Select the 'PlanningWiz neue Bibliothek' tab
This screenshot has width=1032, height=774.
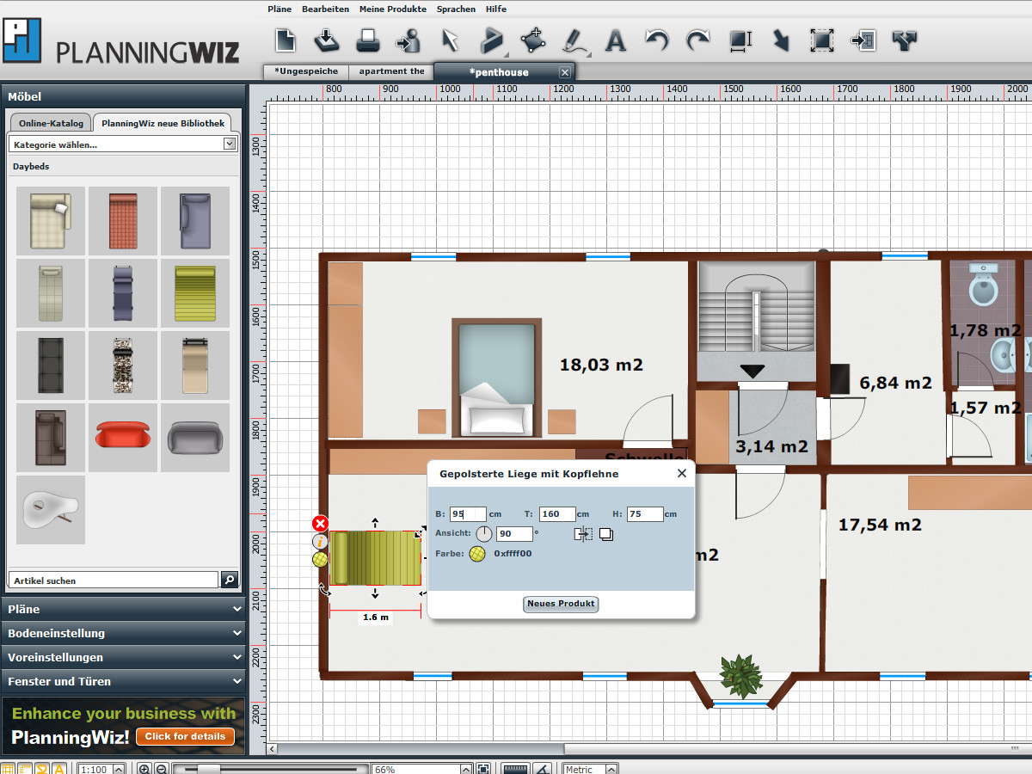point(163,123)
